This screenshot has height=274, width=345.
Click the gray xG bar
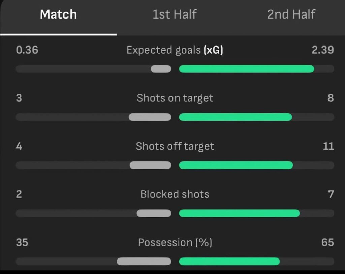[x=161, y=69]
